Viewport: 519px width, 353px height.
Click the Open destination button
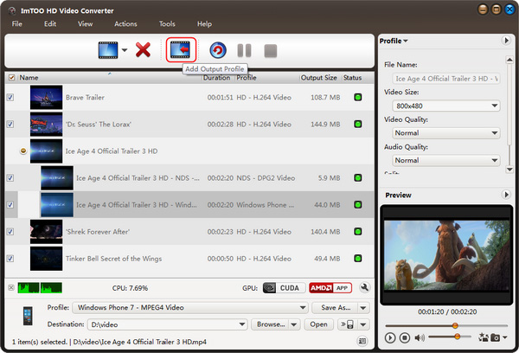318,324
